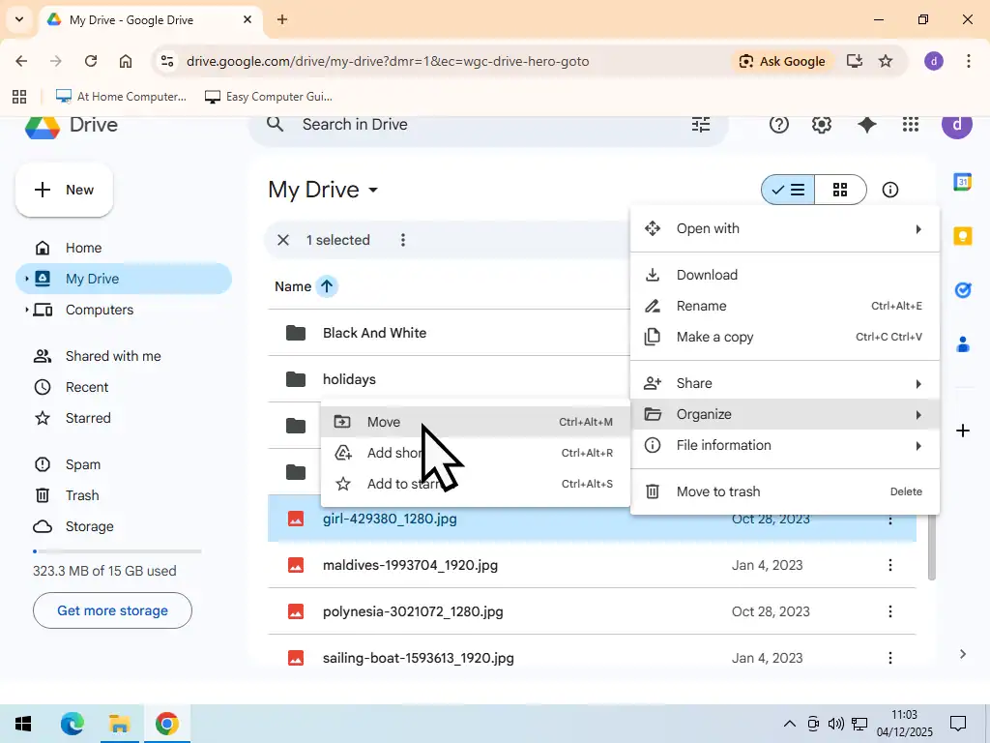Switch to grid view layout
The width and height of the screenshot is (990, 743).
click(x=840, y=190)
